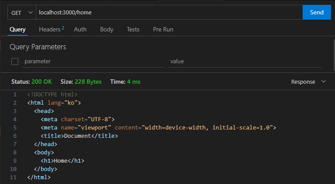Open the Headers tab
This screenshot has height=184, width=335.
(51, 29)
